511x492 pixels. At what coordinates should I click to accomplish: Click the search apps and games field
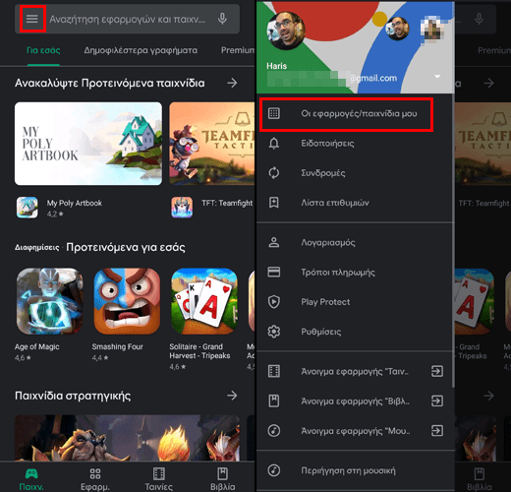click(x=127, y=19)
